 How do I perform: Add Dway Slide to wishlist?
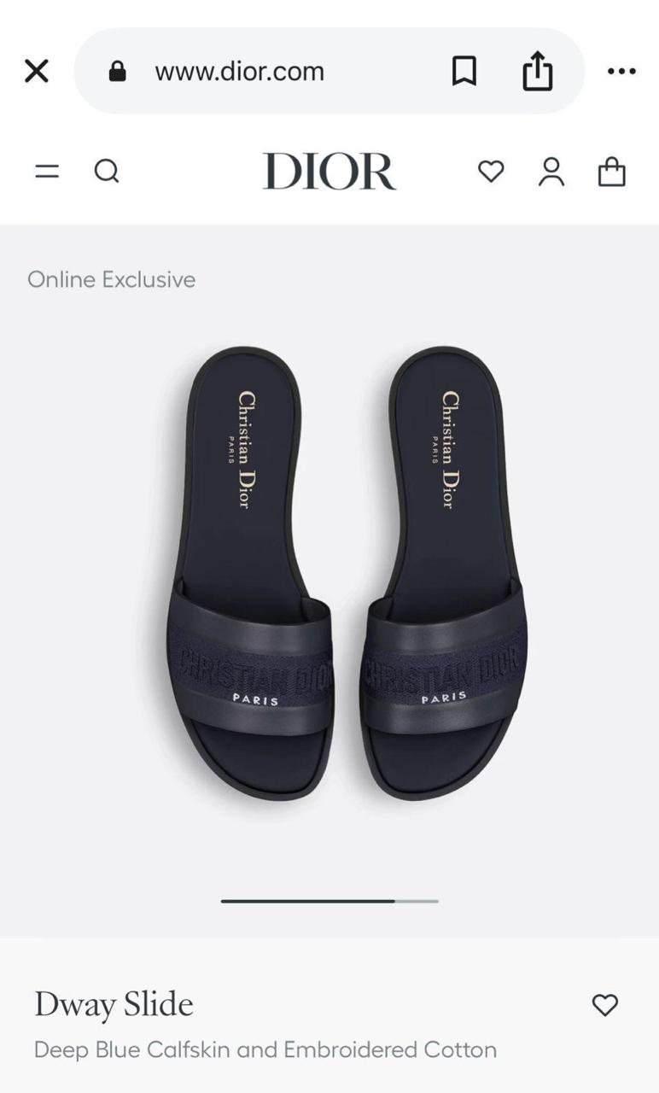(x=604, y=1005)
